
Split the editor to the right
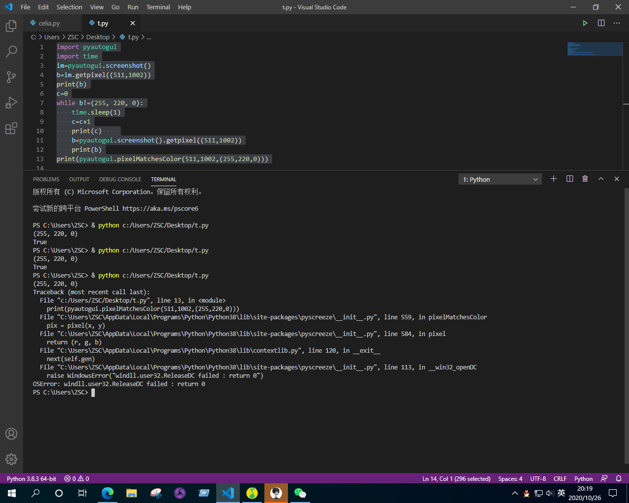(x=601, y=23)
